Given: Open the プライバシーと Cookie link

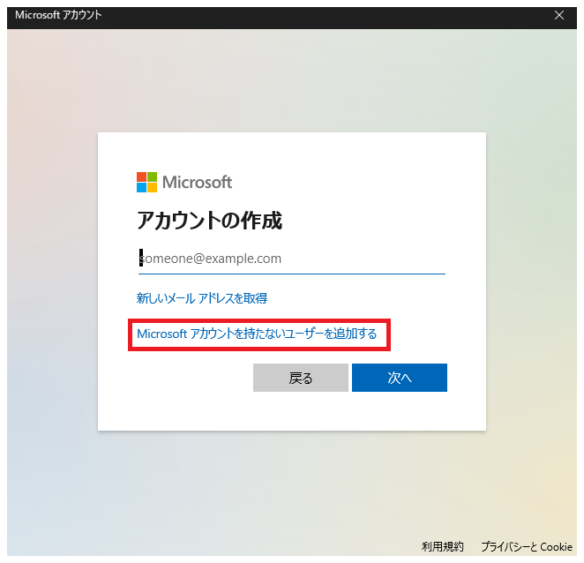Looking at the screenshot, I should [x=527, y=546].
